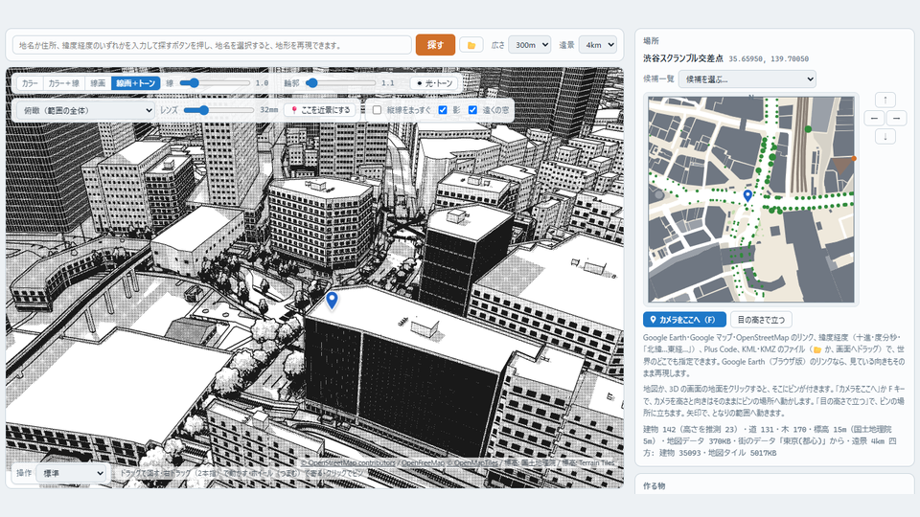Adjust the 線 line width slider

click(215, 83)
